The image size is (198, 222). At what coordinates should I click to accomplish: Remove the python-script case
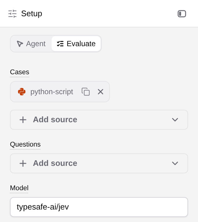tap(101, 92)
